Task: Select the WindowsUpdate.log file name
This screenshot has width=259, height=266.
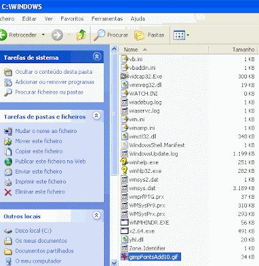Action: click(153, 154)
